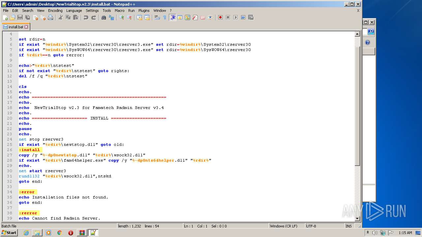The height and width of the screenshot is (237, 422).
Task: Click line number 24 in the margin
Action: point(10,139)
